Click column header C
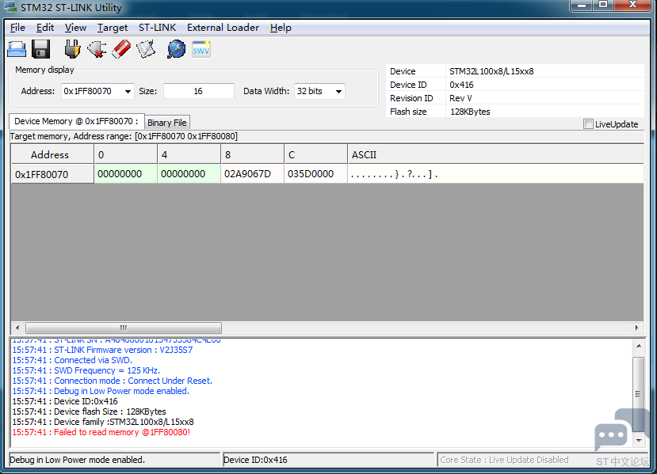The image size is (657, 474). tap(315, 154)
